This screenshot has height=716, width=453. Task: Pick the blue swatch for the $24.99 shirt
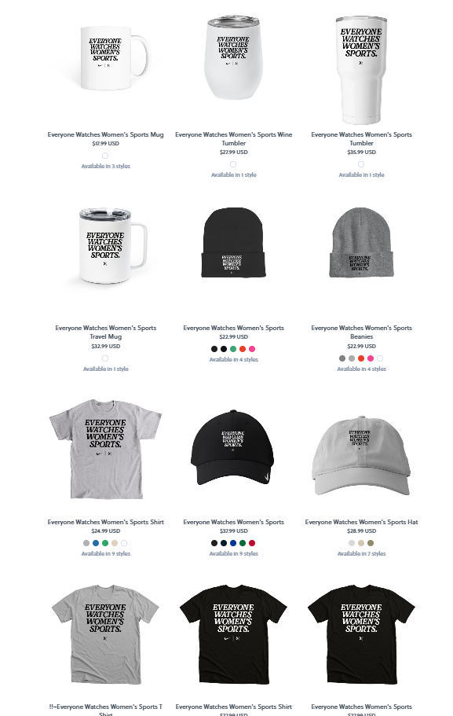[96, 543]
